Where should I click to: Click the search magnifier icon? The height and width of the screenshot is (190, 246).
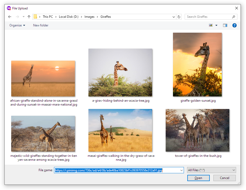click(233, 17)
